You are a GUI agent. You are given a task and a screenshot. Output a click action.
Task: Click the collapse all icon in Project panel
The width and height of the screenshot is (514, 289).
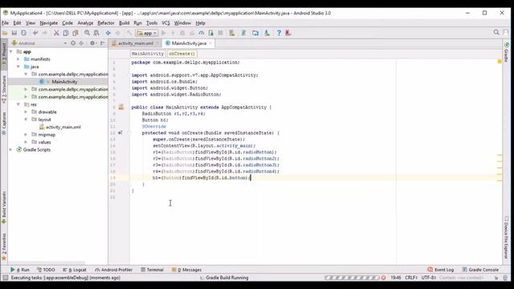(81, 43)
